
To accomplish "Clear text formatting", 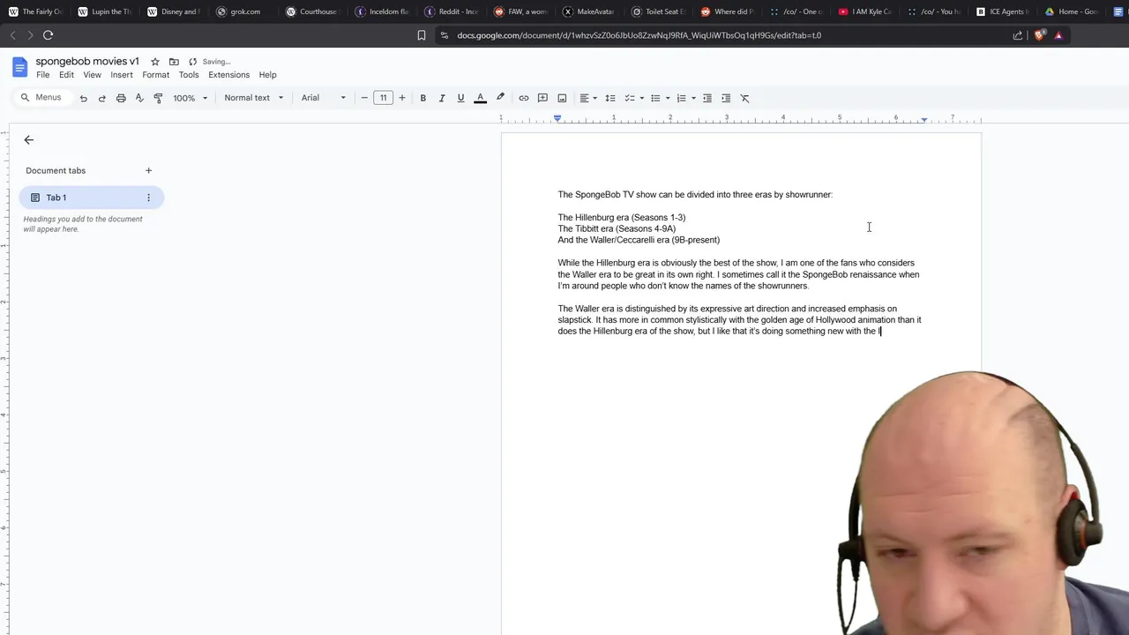I will point(744,98).
